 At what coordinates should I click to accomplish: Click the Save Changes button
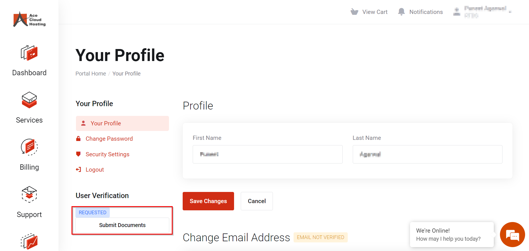[208, 201]
